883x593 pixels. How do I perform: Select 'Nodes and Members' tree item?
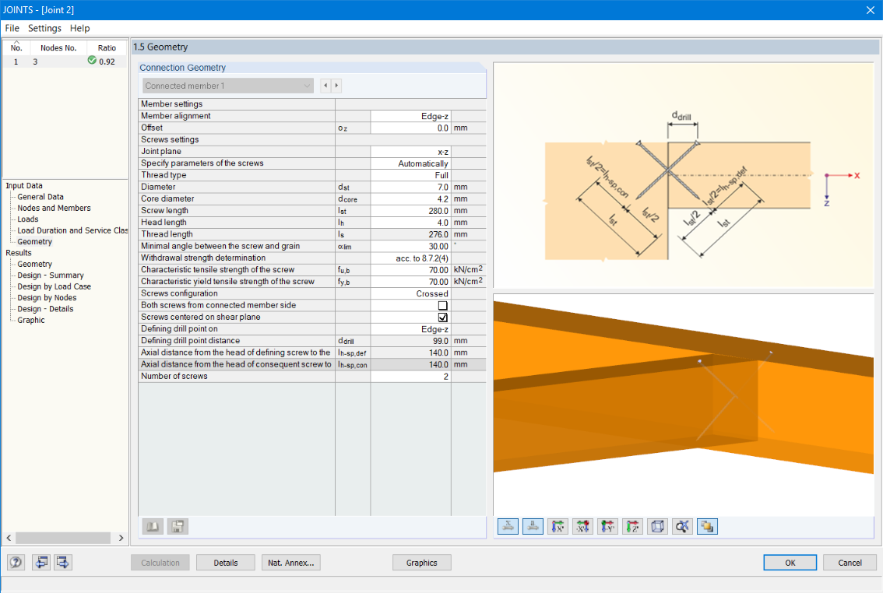(54, 208)
